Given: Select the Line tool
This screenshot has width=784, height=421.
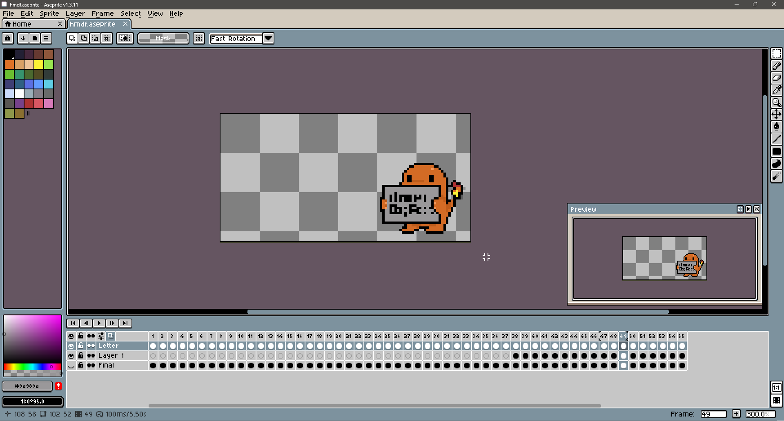Looking at the screenshot, I should (x=776, y=139).
